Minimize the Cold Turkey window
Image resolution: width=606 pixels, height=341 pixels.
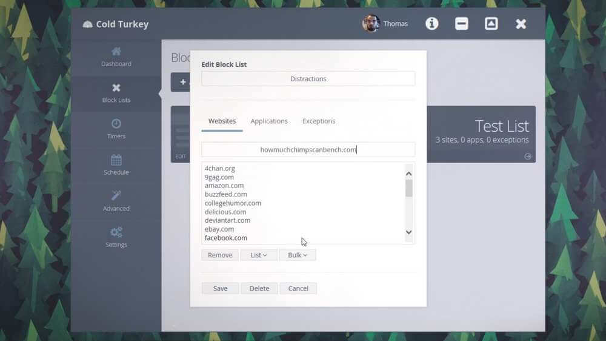pos(461,24)
